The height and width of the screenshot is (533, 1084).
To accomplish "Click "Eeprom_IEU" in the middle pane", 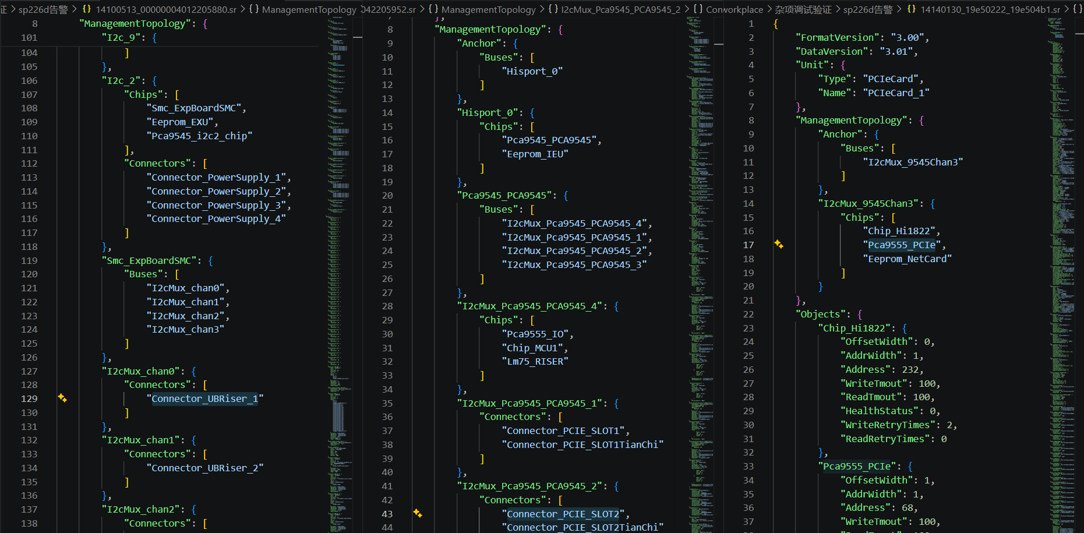I will pos(535,154).
